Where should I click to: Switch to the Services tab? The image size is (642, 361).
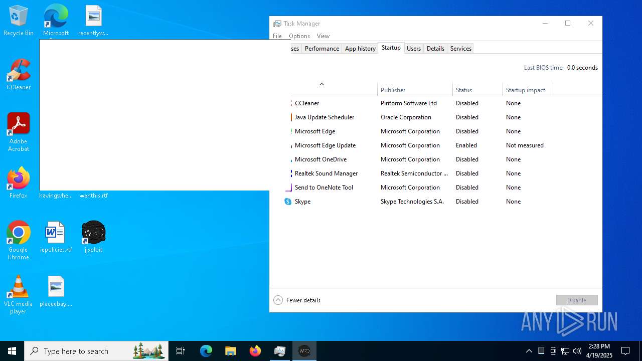461,49
